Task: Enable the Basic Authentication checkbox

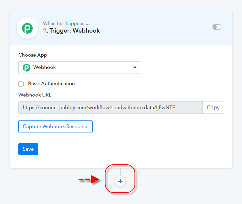Action: click(21, 84)
